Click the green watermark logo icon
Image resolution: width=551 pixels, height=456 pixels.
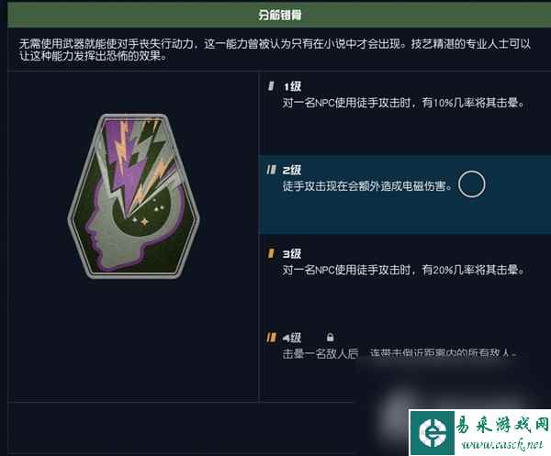pos(433,433)
